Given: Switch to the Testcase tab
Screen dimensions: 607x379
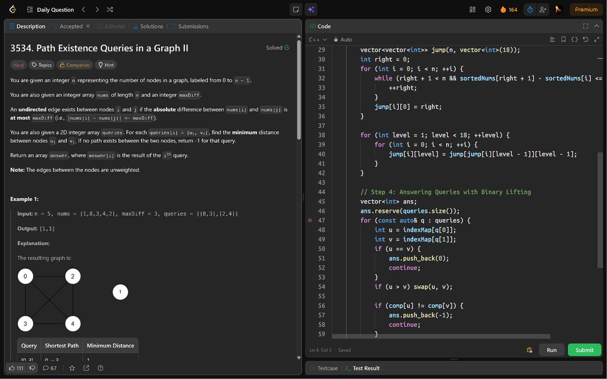Looking at the screenshot, I should coord(324,368).
